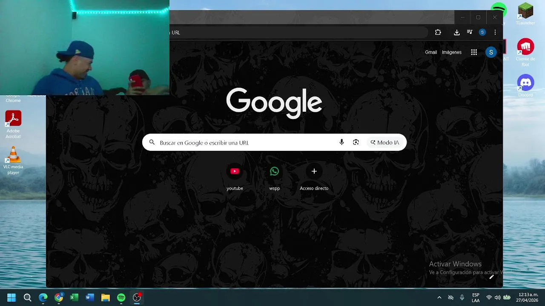The height and width of the screenshot is (306, 545).
Task: Open the Google apps grid
Action: click(474, 52)
